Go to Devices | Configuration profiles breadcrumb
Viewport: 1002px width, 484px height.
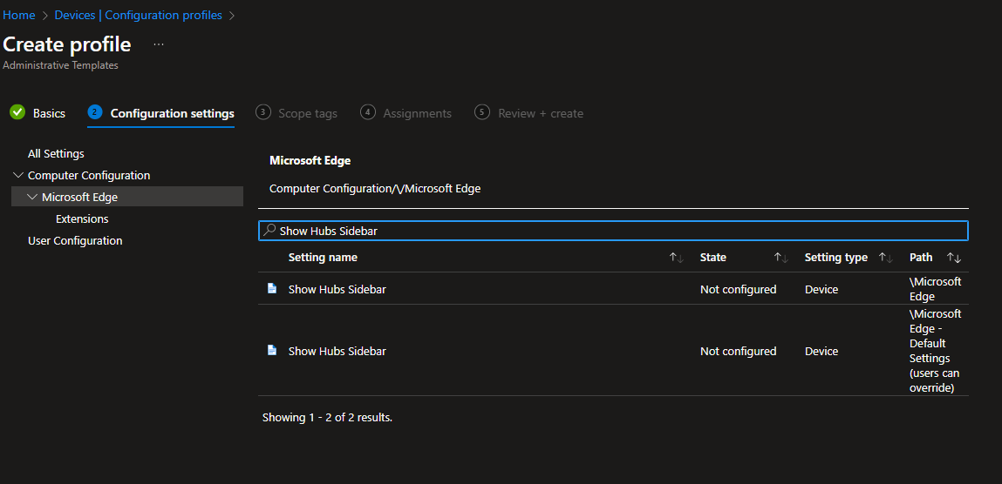[139, 16]
